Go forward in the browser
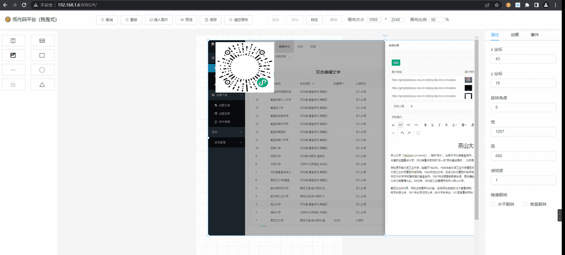Viewport: 565px width, 255px height. coord(15,5)
